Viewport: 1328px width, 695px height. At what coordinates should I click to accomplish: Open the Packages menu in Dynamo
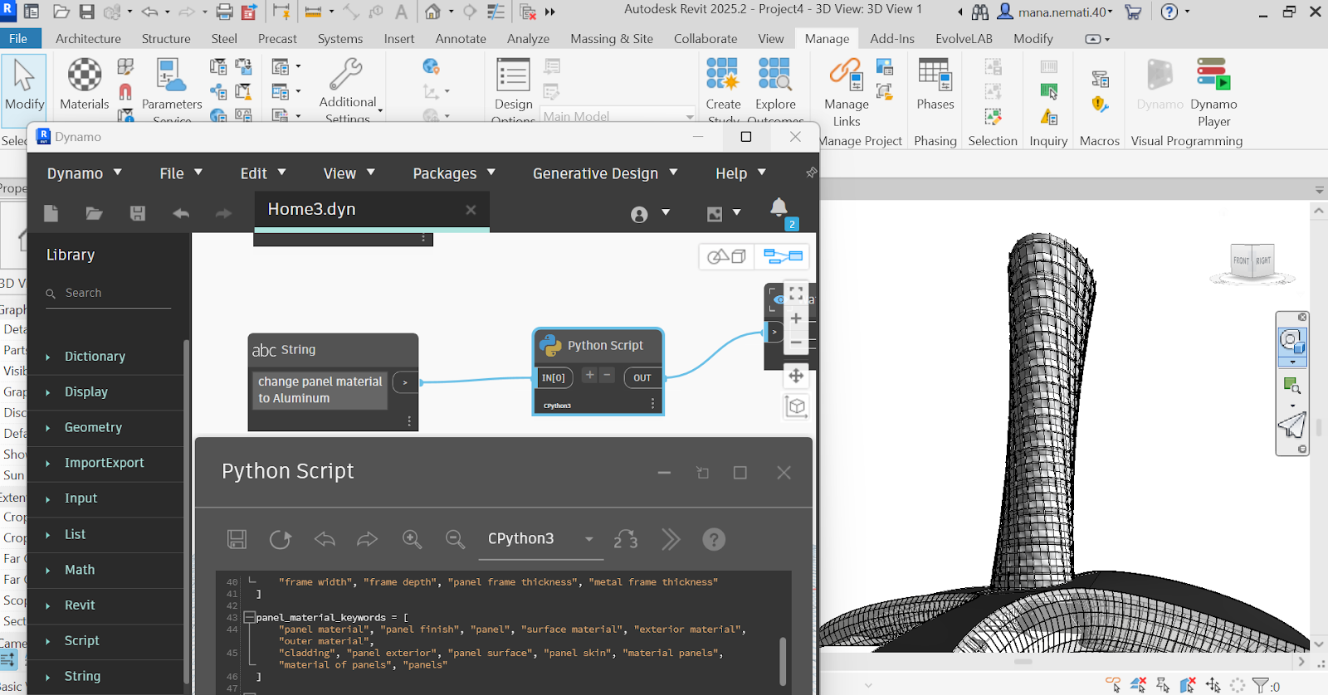point(454,173)
